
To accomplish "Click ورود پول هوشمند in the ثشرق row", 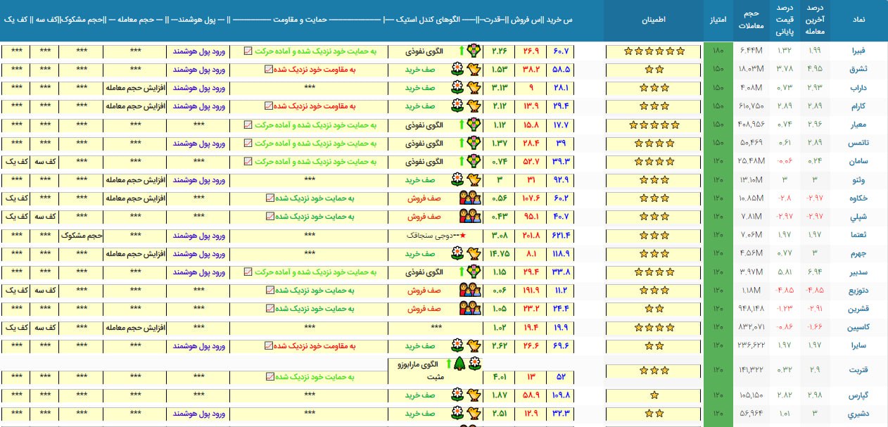I will (198, 69).
